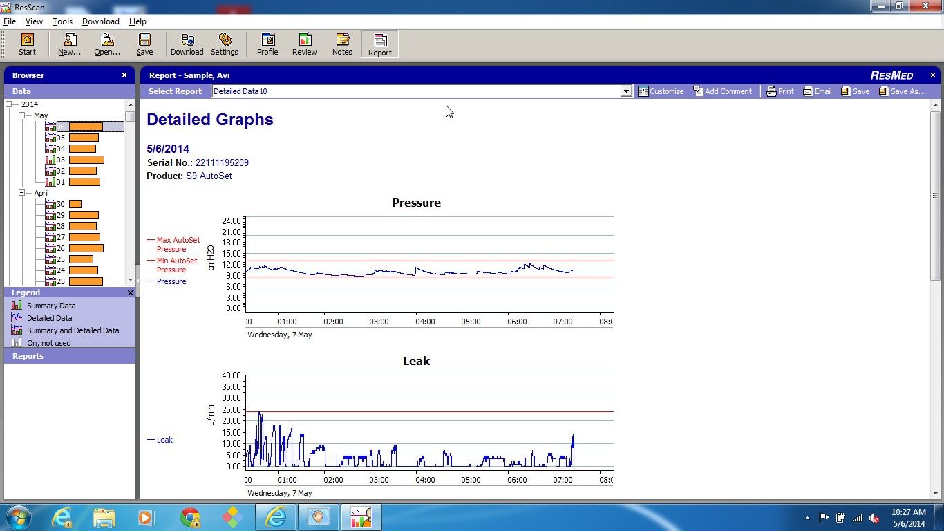The width and height of the screenshot is (944, 531).
Task: Open the folder icon in the taskbar
Action: point(104,517)
